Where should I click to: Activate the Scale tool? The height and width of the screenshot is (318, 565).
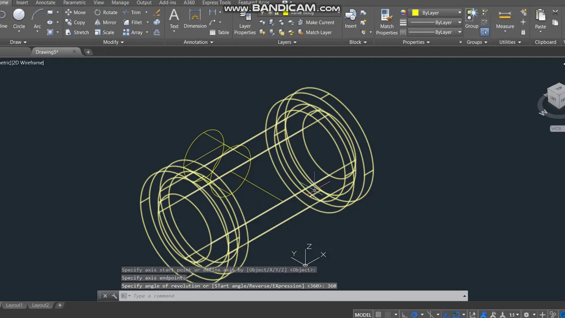[105, 32]
